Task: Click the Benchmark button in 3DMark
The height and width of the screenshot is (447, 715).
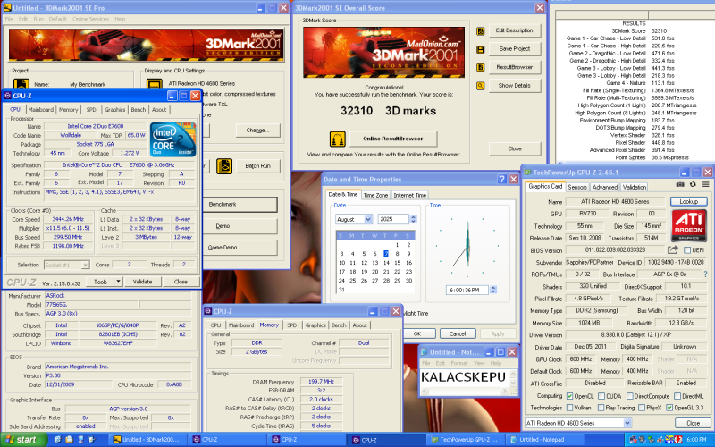Action: pos(240,205)
